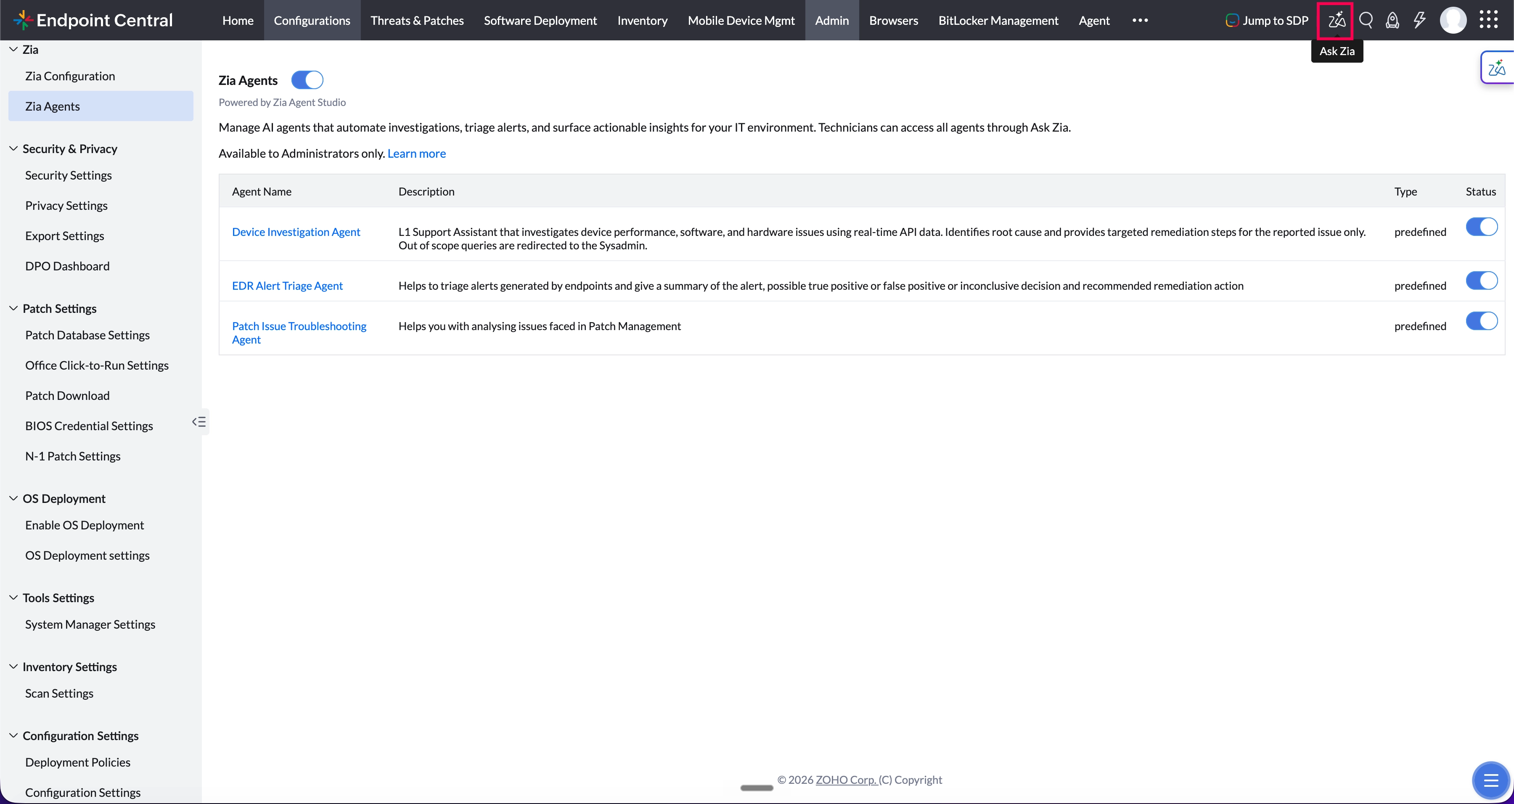Open Patch Database Settings

(101, 335)
